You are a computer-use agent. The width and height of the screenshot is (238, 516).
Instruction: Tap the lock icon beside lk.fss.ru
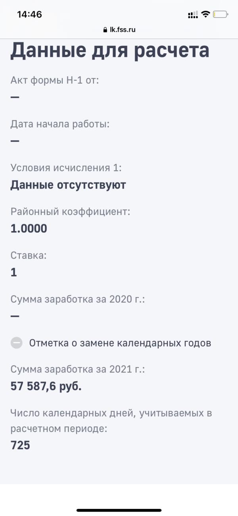[105, 29]
